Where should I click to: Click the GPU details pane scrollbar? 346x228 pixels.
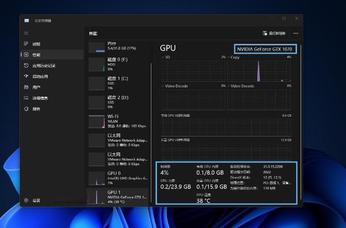click(x=301, y=123)
